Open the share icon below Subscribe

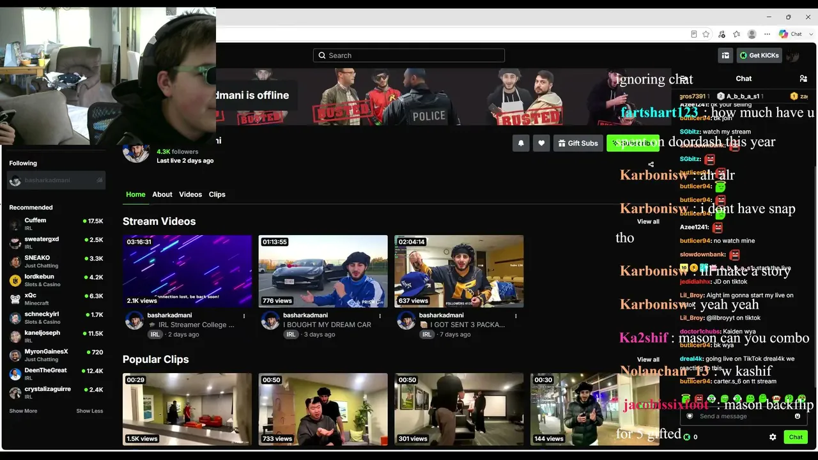[651, 164]
